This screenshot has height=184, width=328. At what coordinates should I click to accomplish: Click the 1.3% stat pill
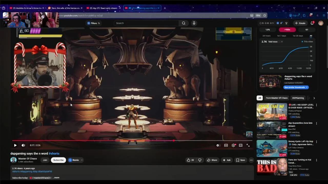(x=268, y=30)
